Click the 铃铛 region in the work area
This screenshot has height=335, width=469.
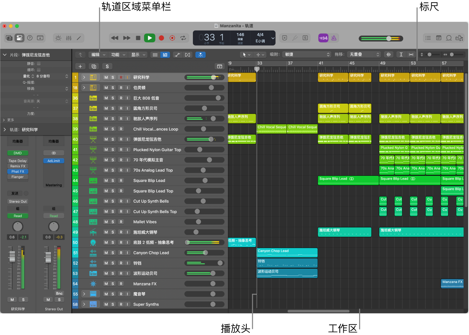coord(287,263)
